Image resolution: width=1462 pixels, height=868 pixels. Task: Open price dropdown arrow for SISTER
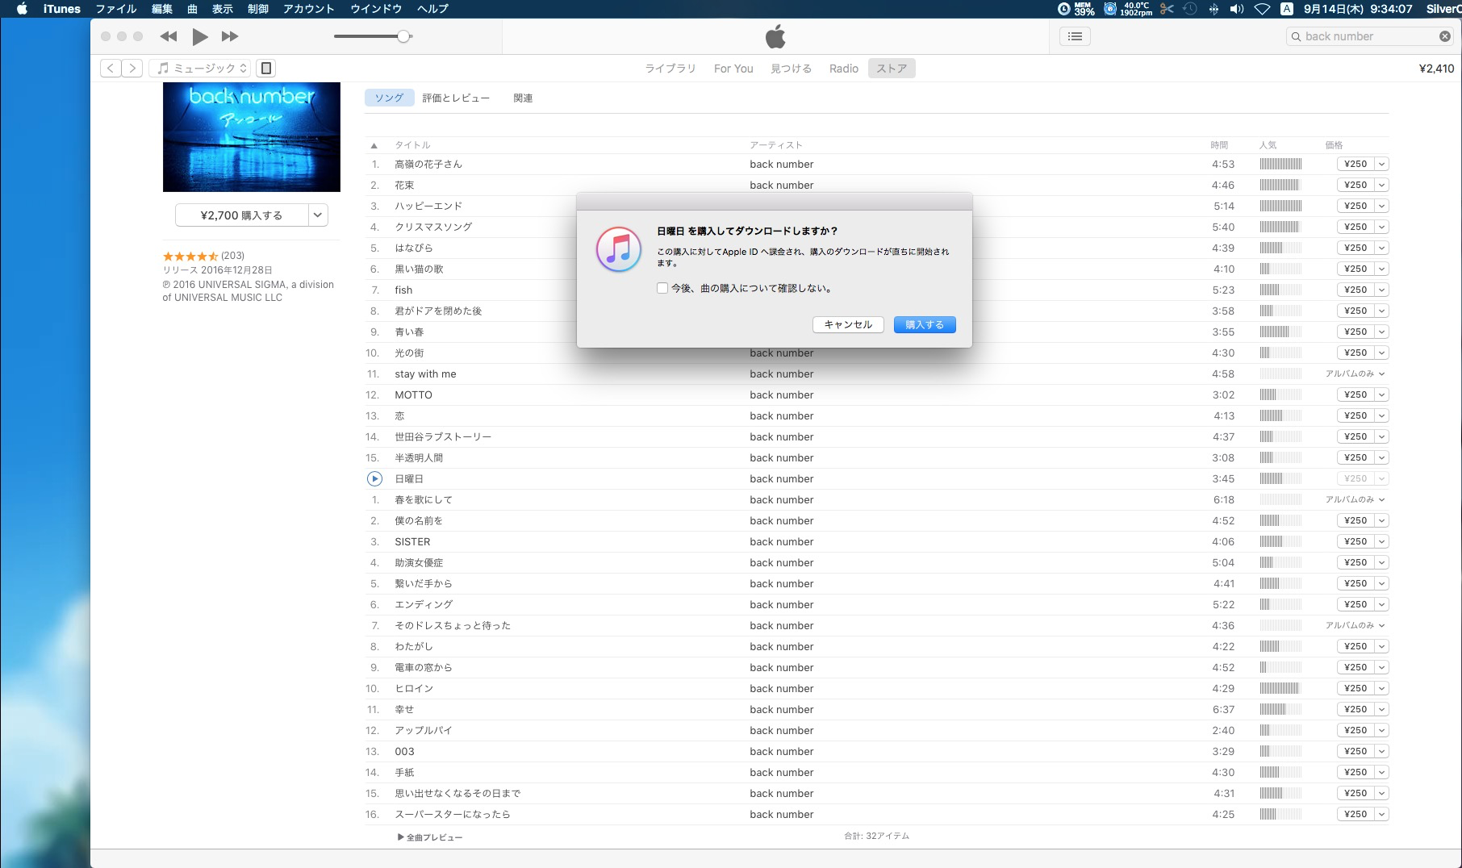(x=1382, y=542)
